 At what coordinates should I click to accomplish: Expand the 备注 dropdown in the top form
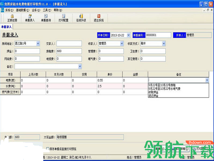click(x=80, y=66)
